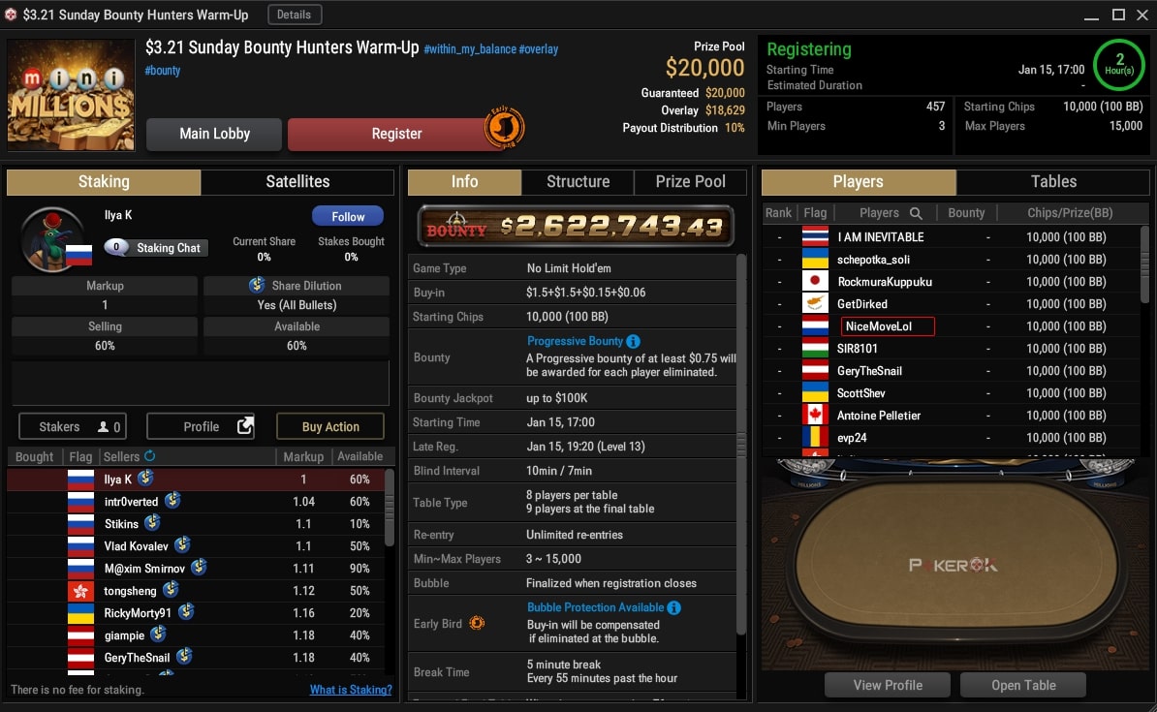Click the Early Bird clock icon on Register
Screen dimensions: 1157x712
(505, 128)
